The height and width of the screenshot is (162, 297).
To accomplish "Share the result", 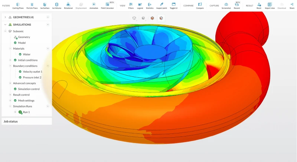I will pos(292,6).
